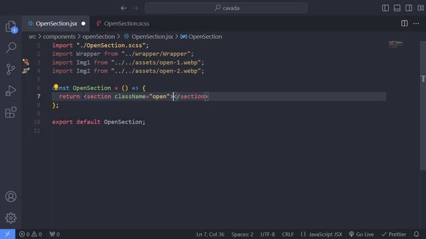Open ports forwarded indicator showing 0

55,234
